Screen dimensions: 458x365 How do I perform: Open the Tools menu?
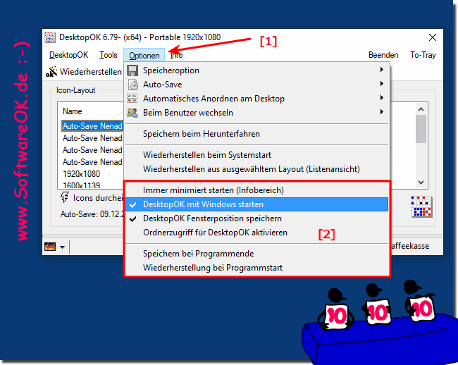tap(108, 55)
